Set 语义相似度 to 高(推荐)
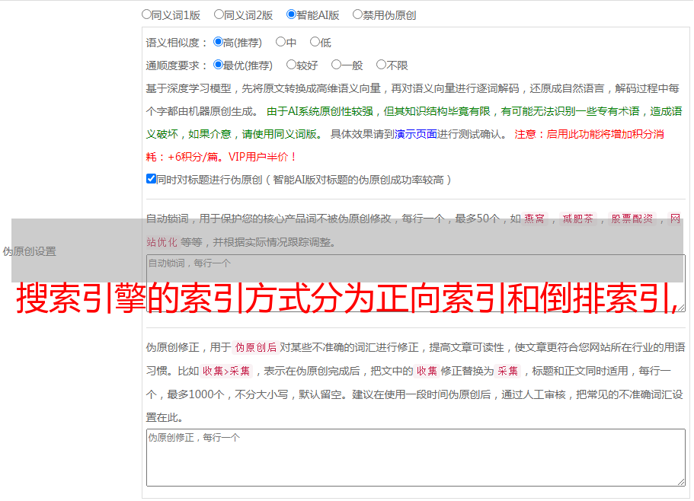This screenshot has width=694, height=501. (x=218, y=42)
